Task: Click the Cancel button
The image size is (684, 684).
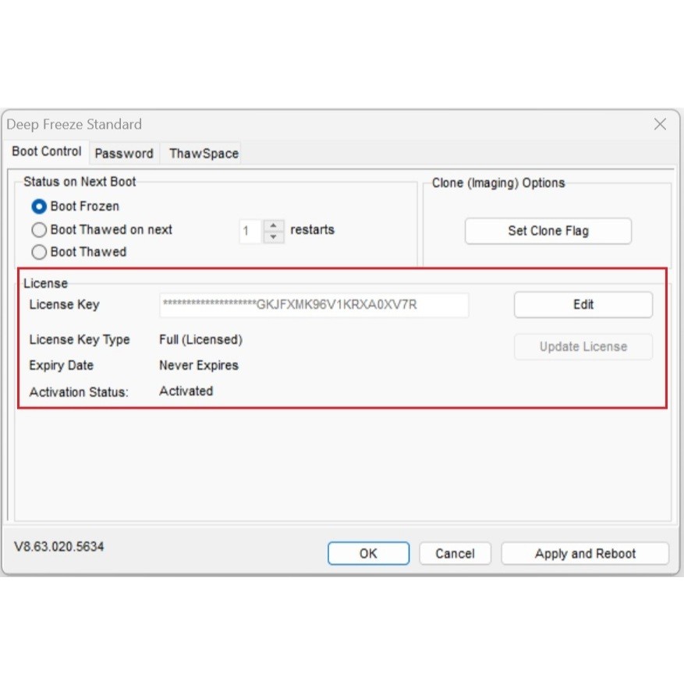Action: click(x=455, y=554)
